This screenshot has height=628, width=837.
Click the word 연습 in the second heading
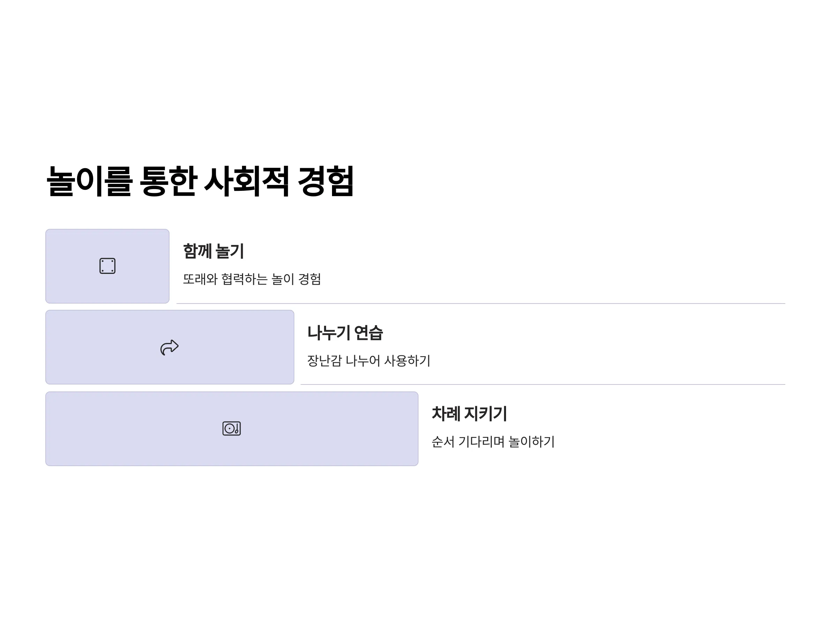tap(369, 332)
